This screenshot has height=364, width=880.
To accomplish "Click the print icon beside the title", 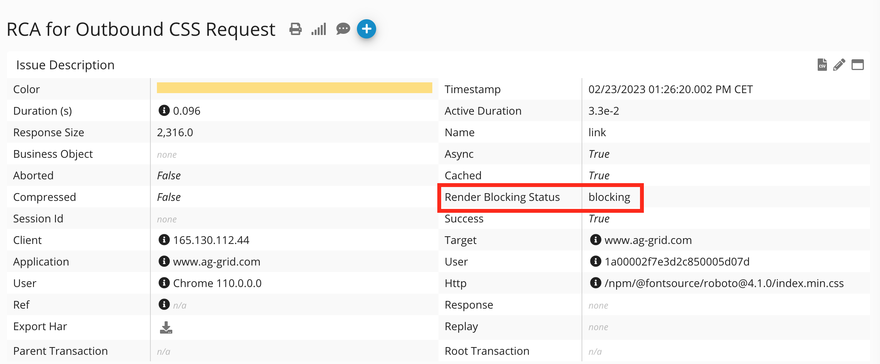I will click(295, 29).
